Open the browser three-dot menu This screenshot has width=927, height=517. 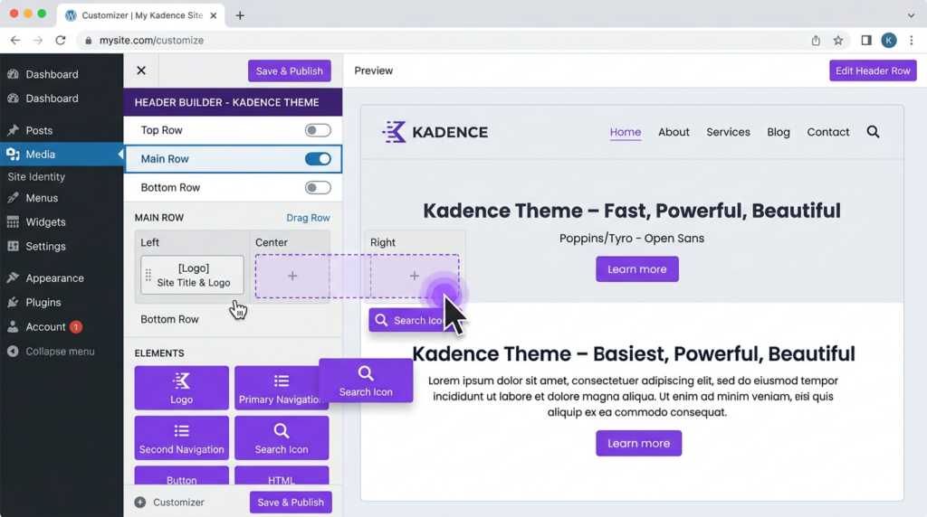pos(911,40)
